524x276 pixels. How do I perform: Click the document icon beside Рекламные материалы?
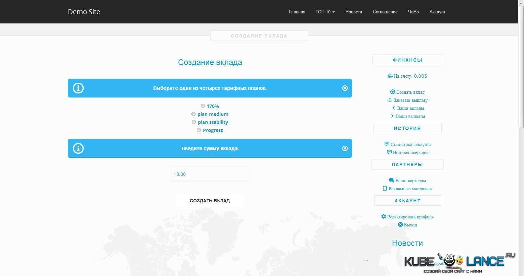[x=385, y=188]
